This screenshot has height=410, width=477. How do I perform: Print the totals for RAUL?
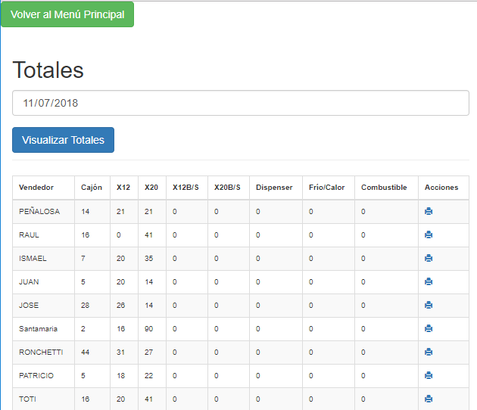click(x=429, y=235)
